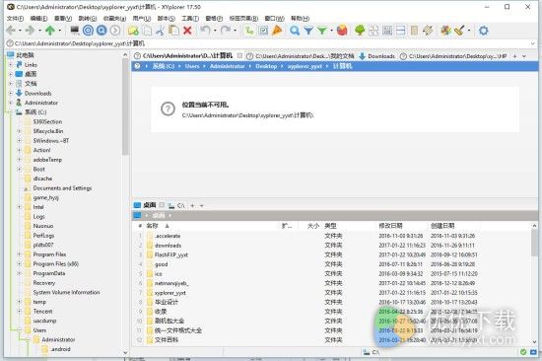Click the blue target Hotlist icon
Screen dimensions: 542x361
pyautogui.click(x=88, y=31)
